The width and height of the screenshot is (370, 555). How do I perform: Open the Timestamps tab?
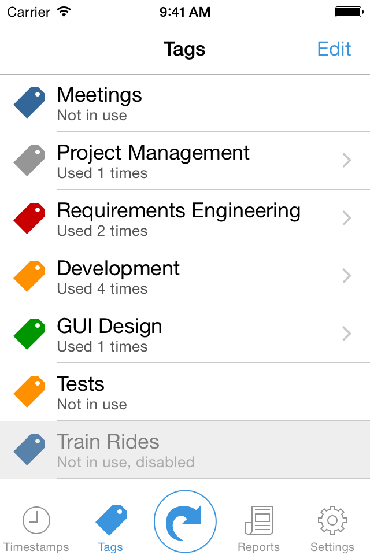click(36, 528)
